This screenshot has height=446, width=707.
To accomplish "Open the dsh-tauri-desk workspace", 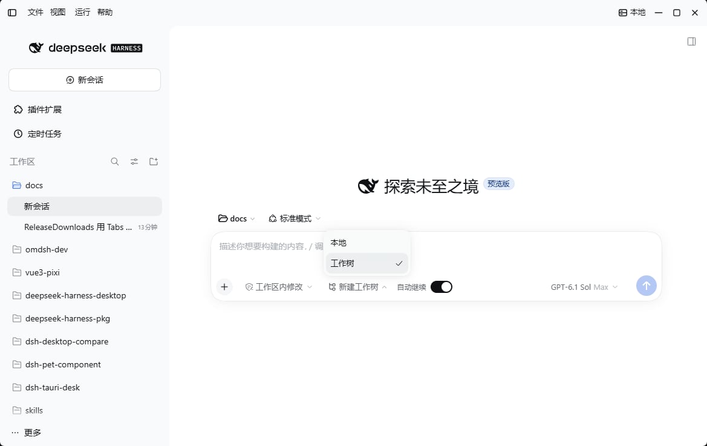I will (85, 387).
